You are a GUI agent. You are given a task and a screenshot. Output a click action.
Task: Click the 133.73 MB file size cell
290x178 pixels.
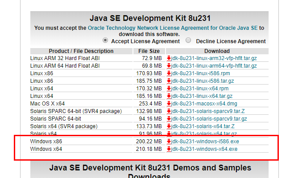click(x=149, y=126)
